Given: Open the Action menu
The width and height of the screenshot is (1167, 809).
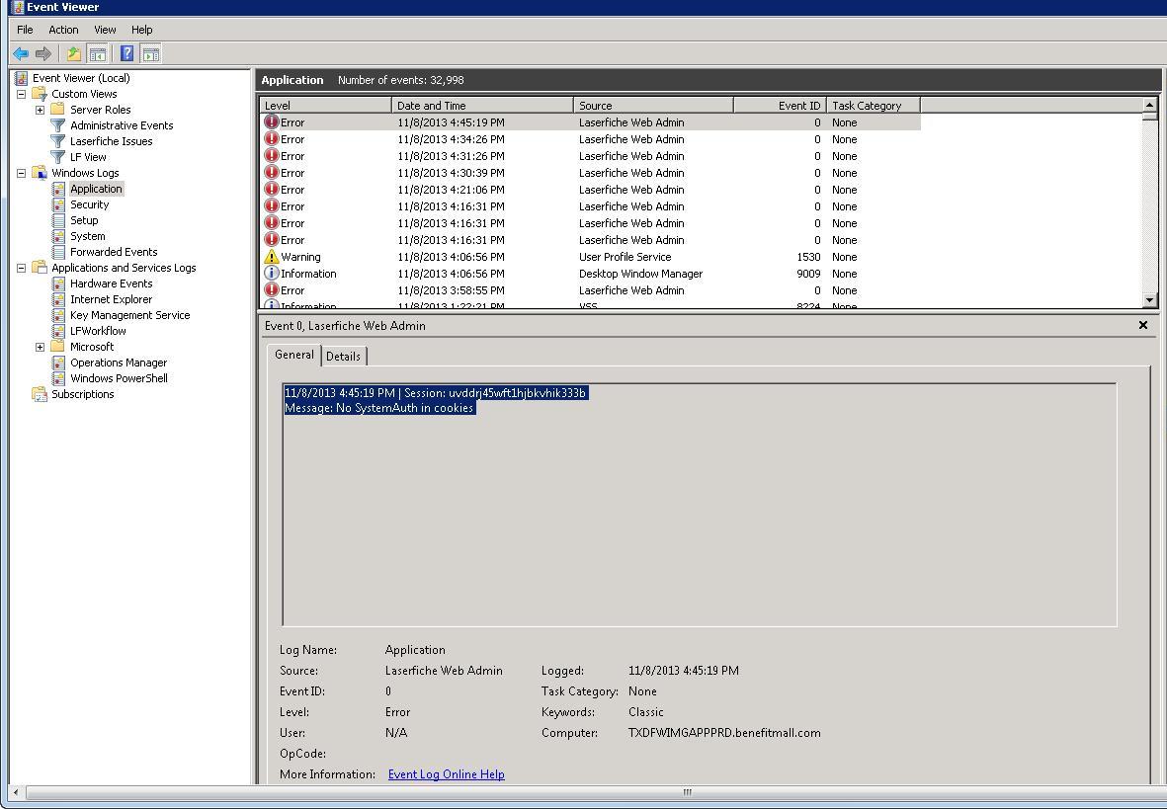Looking at the screenshot, I should (63, 30).
